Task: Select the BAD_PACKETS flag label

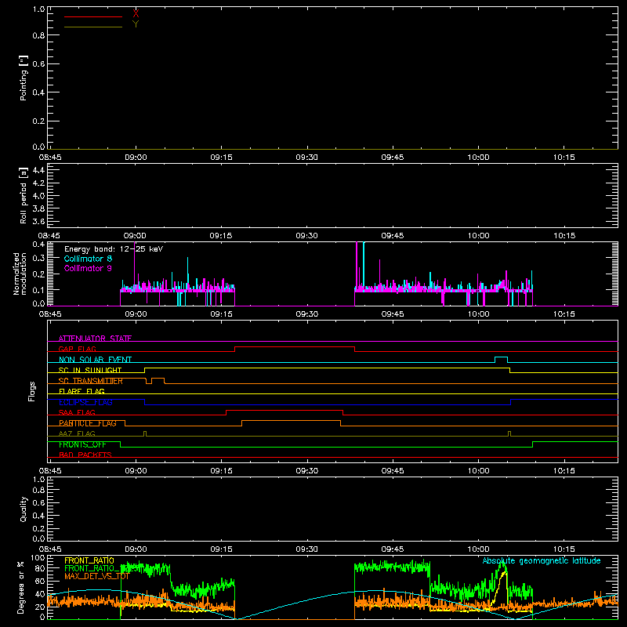Action: pos(85,455)
